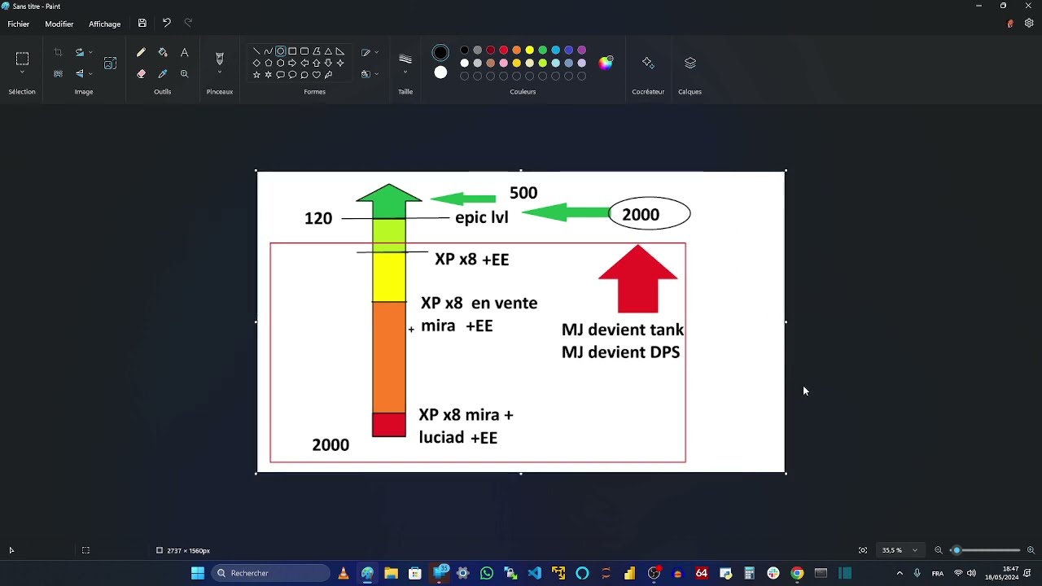Pick the red color swatch
Screen dimensions: 1042x586
pos(503,50)
